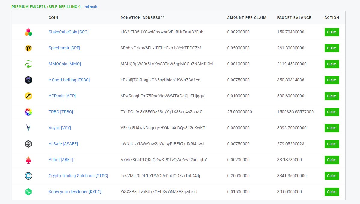360x204 pixels.
Task: Select the SpectrumX donation address starting SPhbjsCzkb
Action: pos(161,48)
